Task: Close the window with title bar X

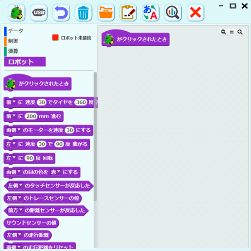Action: tap(245, 6)
